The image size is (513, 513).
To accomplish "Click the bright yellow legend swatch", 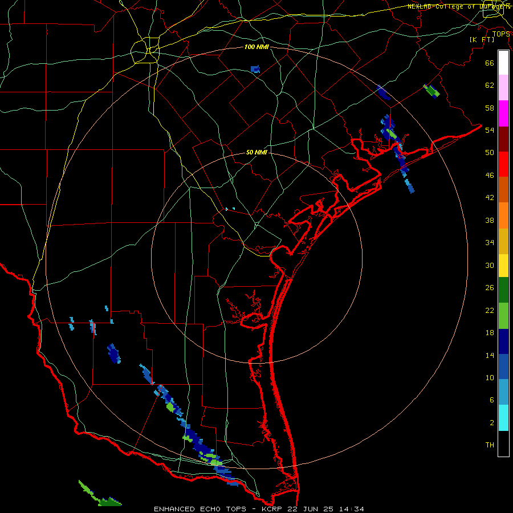I will (503, 266).
